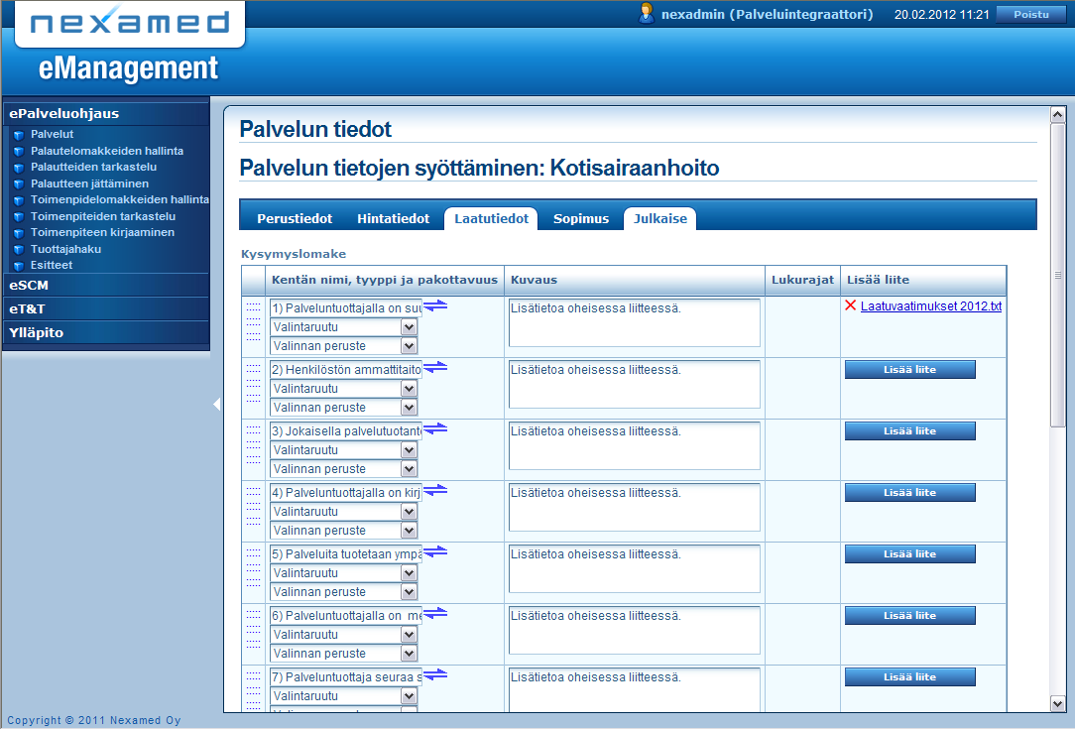Select the Laatutiedot tab
Screen dimensions: 1075x729
[x=491, y=219]
